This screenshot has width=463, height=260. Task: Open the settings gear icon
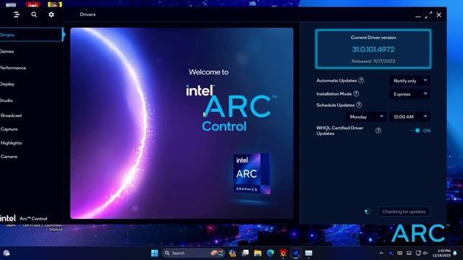click(51, 14)
